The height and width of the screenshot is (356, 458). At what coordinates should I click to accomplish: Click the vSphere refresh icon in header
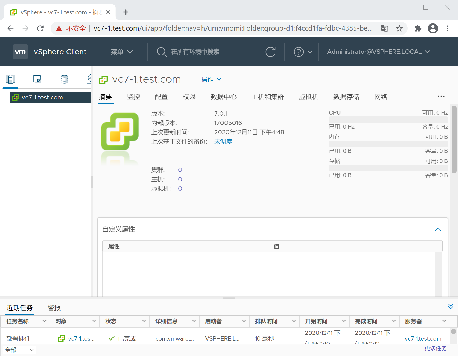270,52
